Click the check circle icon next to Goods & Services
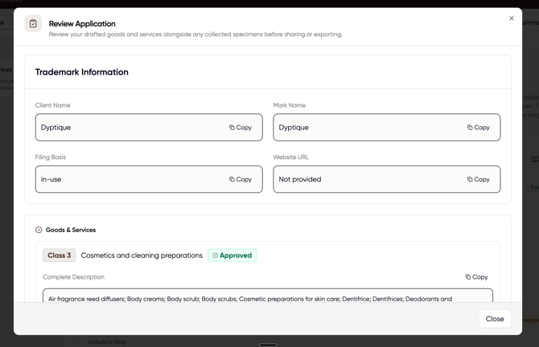 click(39, 230)
